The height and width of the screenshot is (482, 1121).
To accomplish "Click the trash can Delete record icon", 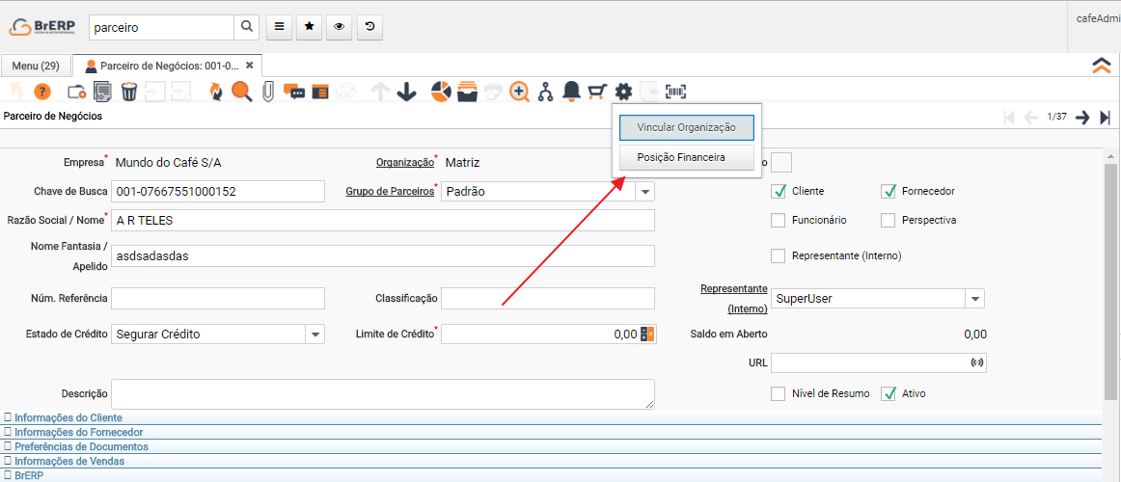I will tap(128, 92).
